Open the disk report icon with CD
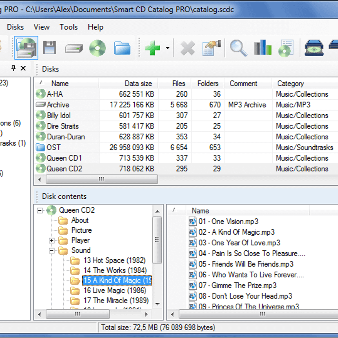 (x=285, y=48)
